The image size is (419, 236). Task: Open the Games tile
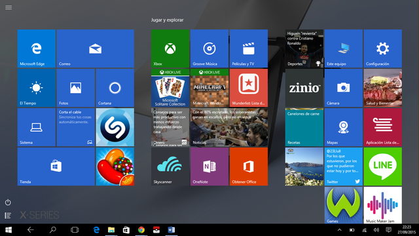click(343, 205)
